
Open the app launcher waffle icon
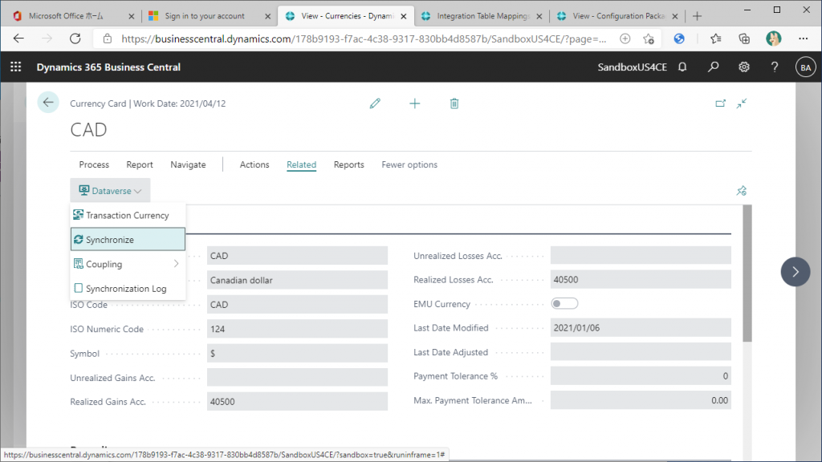[x=15, y=67]
